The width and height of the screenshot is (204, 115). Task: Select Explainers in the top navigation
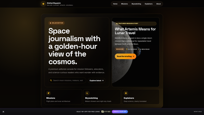click(149, 4)
